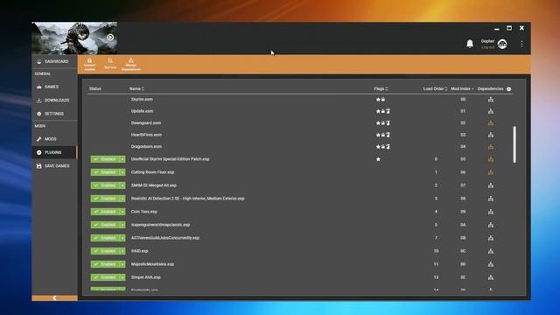
Task: Open status dropdown arrow for Coin Toss.esp
Action: pyautogui.click(x=122, y=212)
